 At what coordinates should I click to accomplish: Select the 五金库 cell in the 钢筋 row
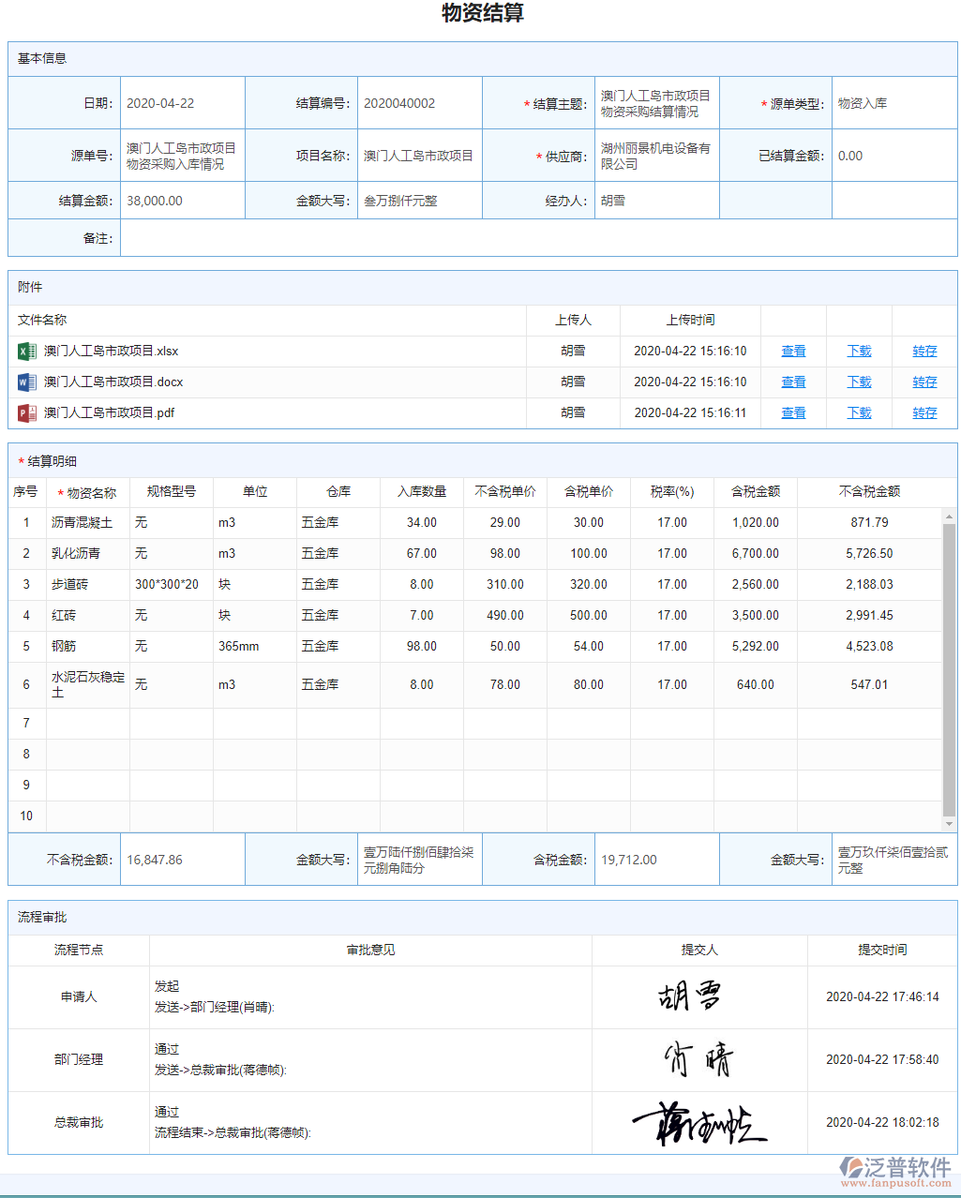pyautogui.click(x=320, y=646)
